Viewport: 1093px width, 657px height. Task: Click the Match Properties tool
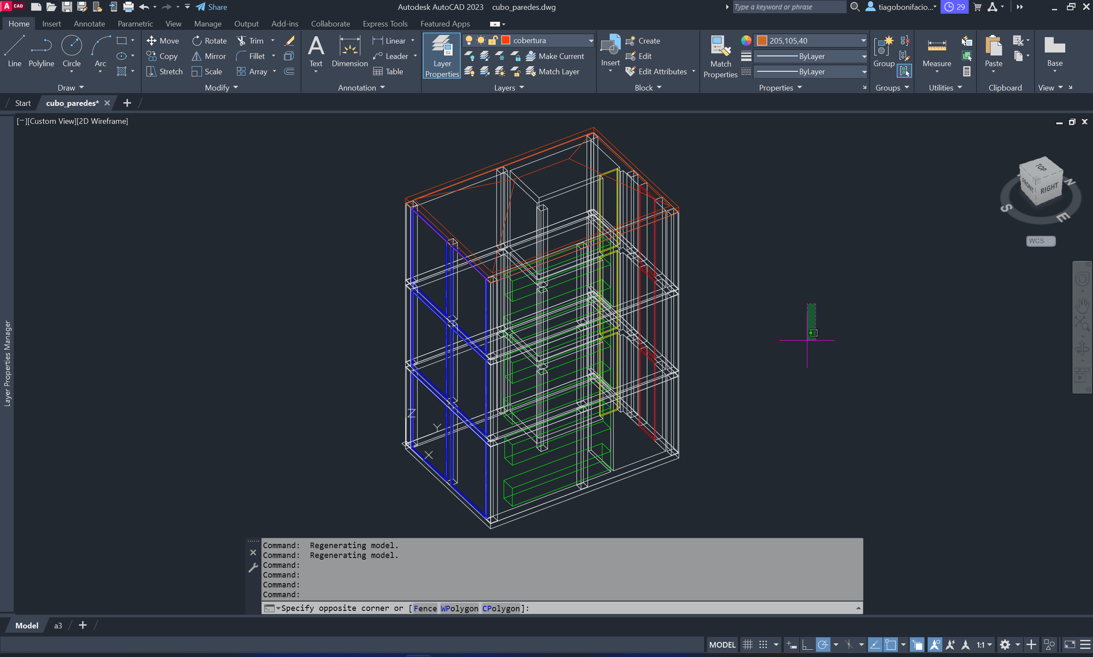[x=720, y=55]
